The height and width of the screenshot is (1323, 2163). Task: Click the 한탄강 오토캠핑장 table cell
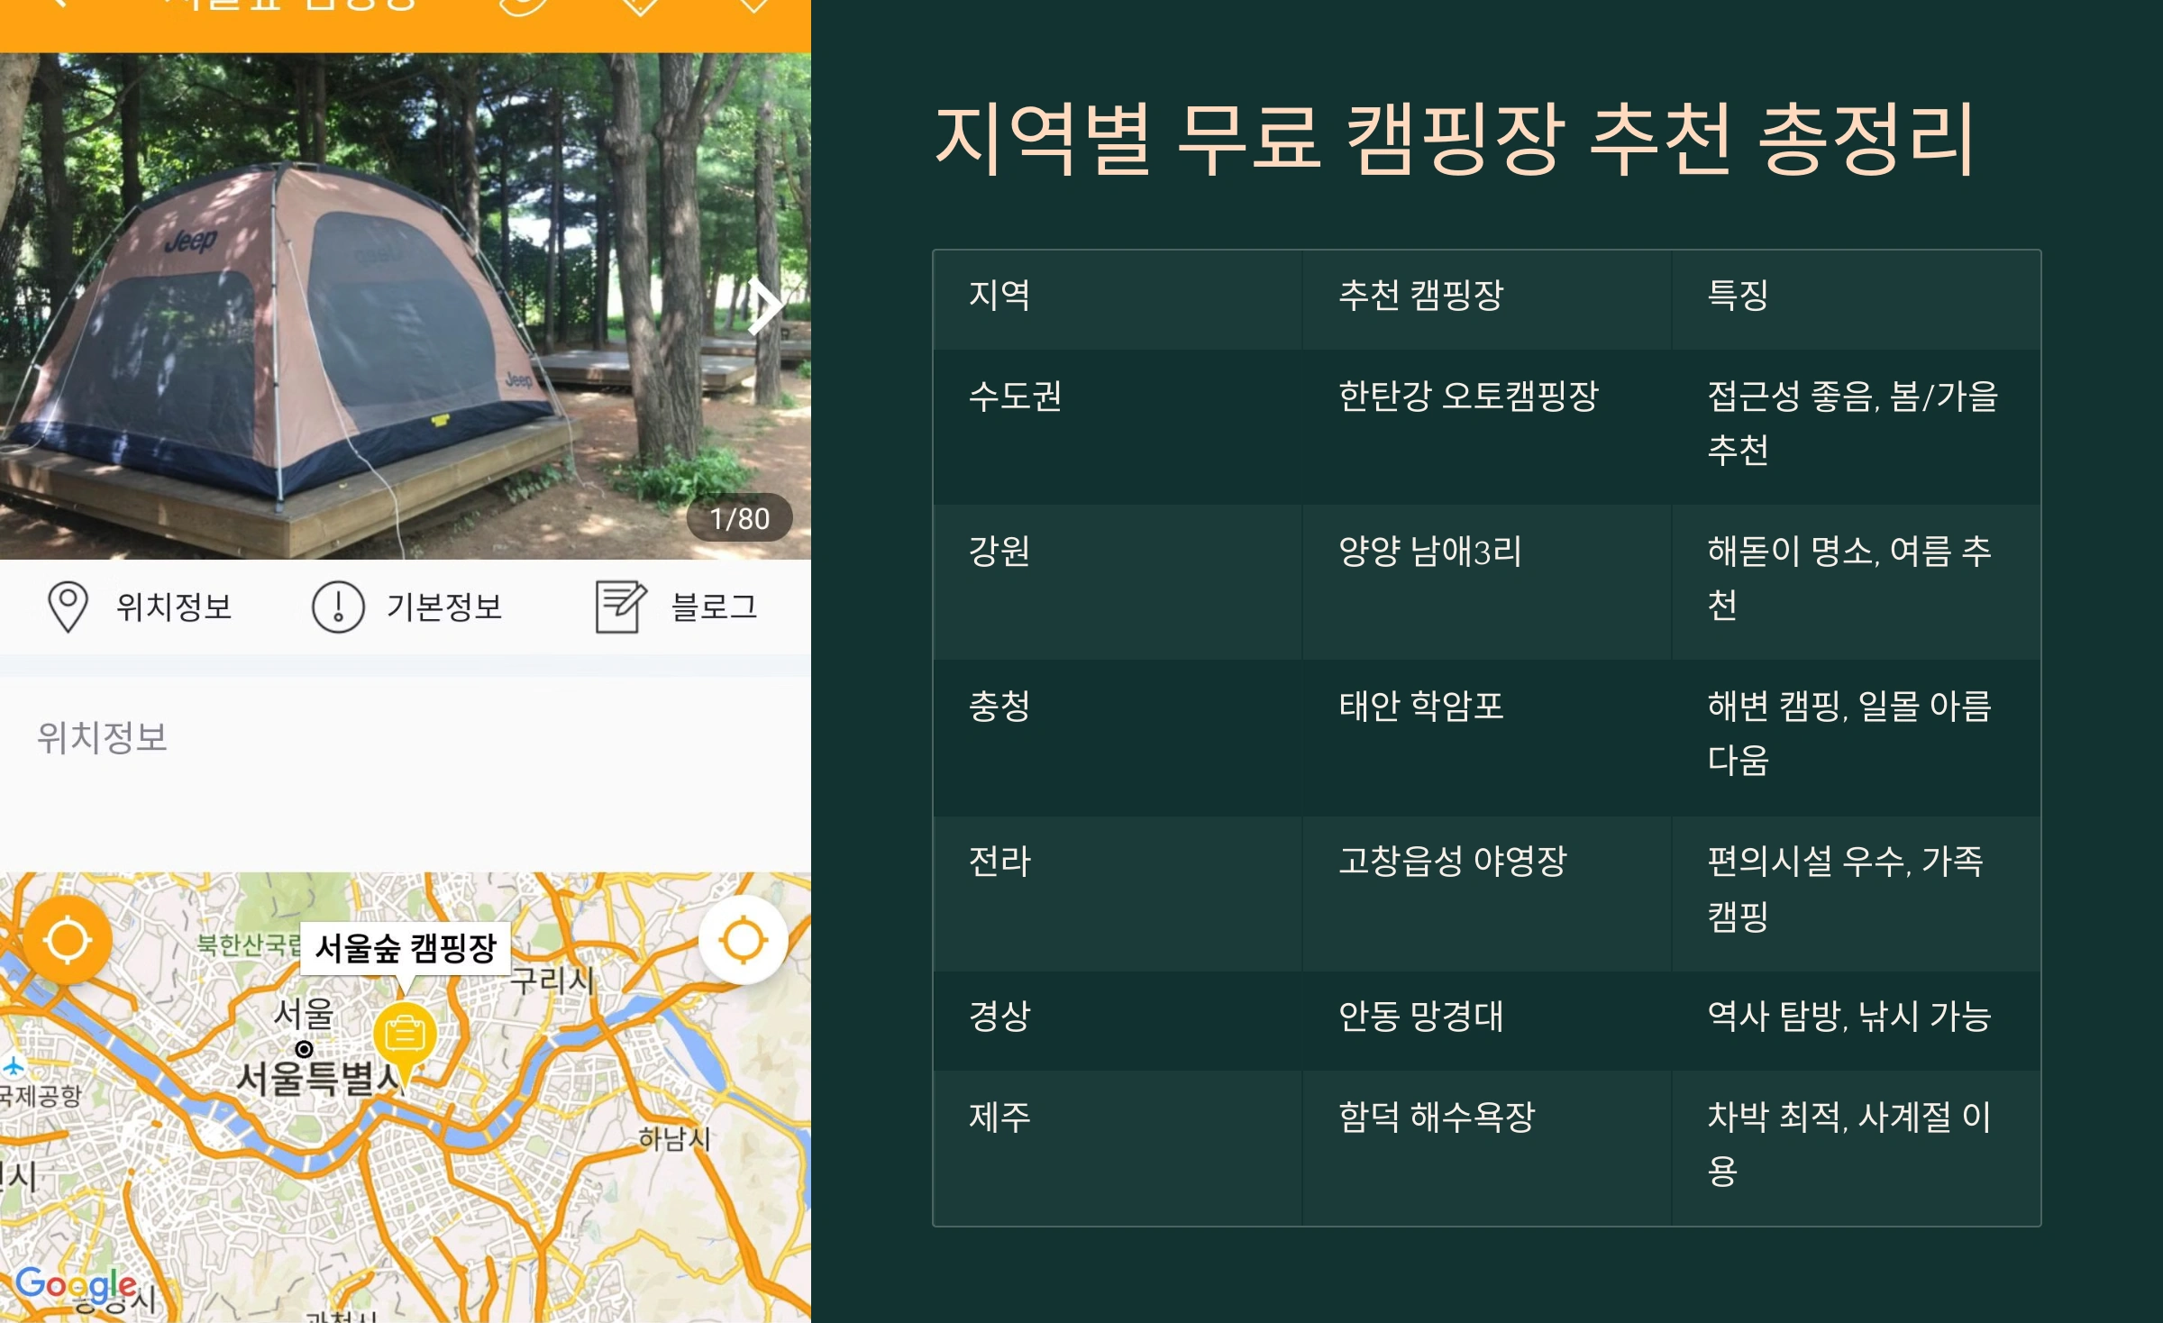point(1467,397)
